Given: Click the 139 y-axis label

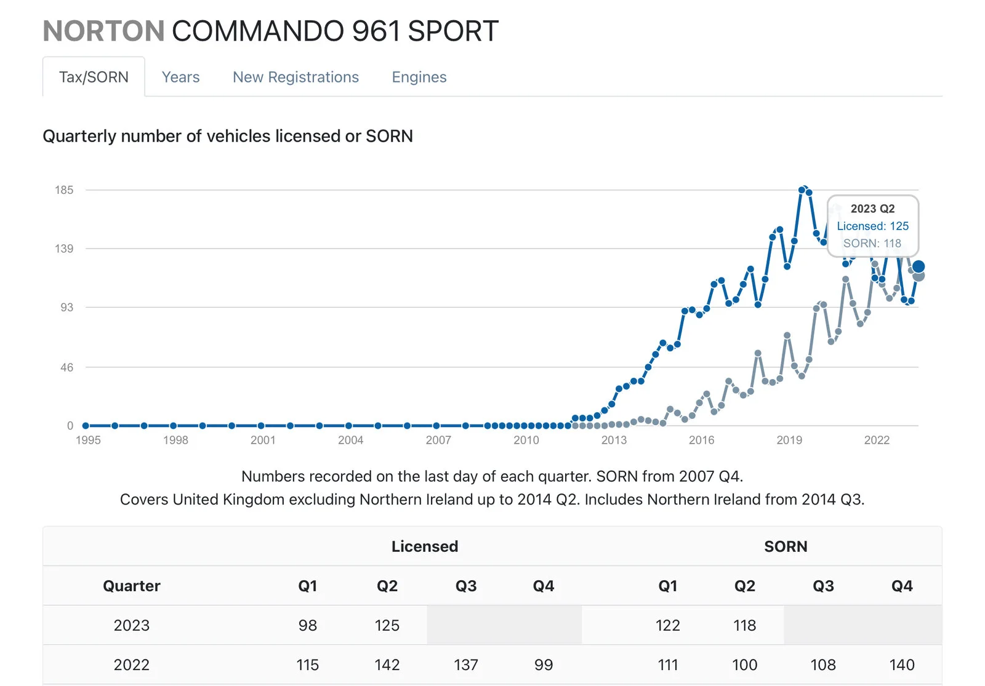Looking at the screenshot, I should click(x=64, y=249).
